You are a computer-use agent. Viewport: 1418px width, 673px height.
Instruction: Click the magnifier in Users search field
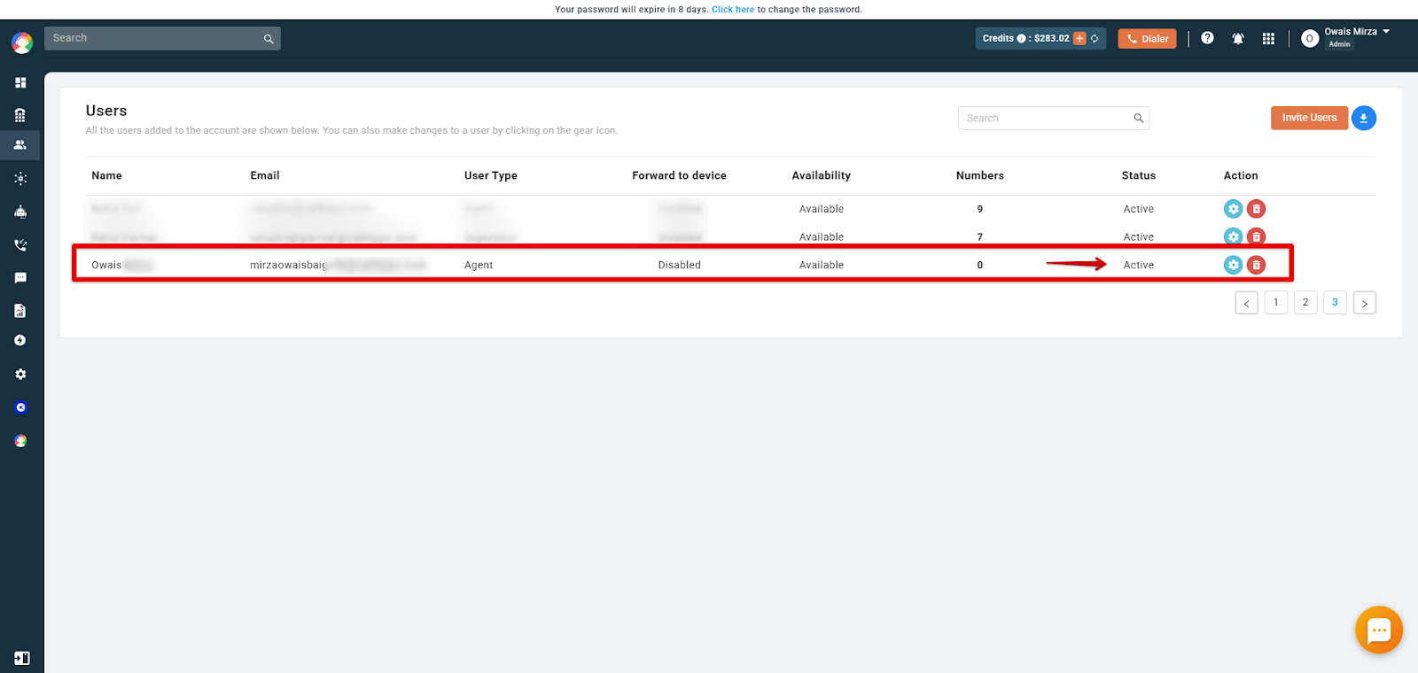click(x=1139, y=118)
